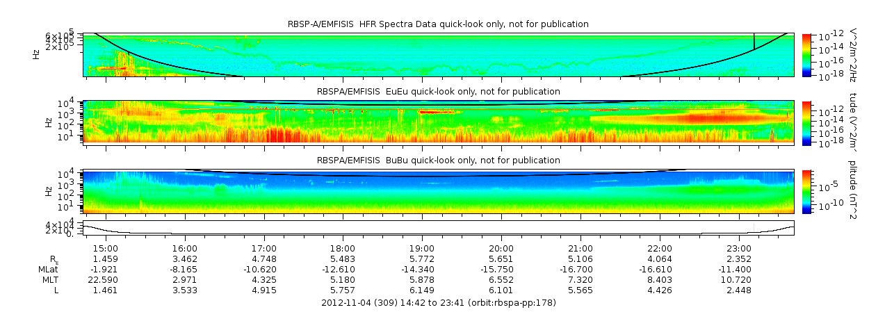
Task: Click the BuBu quick-look plot title
Action: (x=438, y=161)
